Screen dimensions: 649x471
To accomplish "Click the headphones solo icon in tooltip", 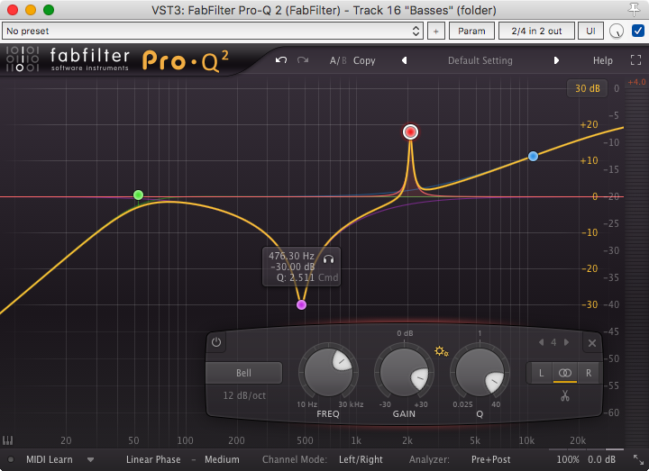I will tap(329, 259).
